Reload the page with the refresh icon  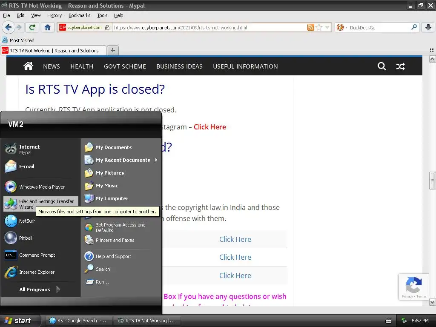[32, 27]
